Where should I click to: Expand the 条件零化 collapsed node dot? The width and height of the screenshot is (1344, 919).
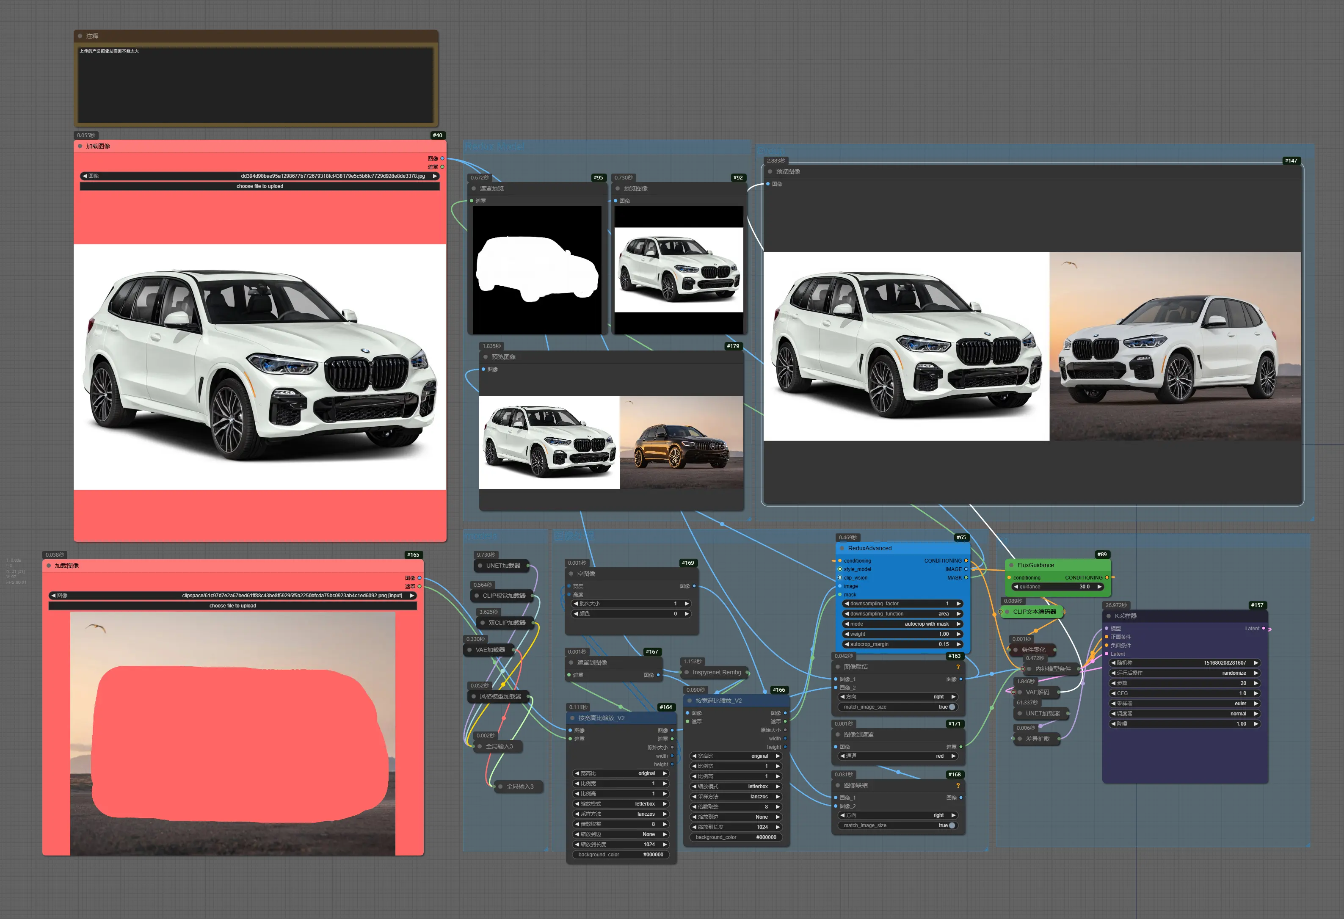click(1016, 650)
